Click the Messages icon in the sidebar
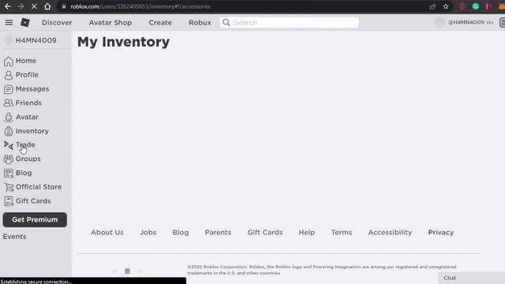This screenshot has width=505, height=284. pos(9,89)
